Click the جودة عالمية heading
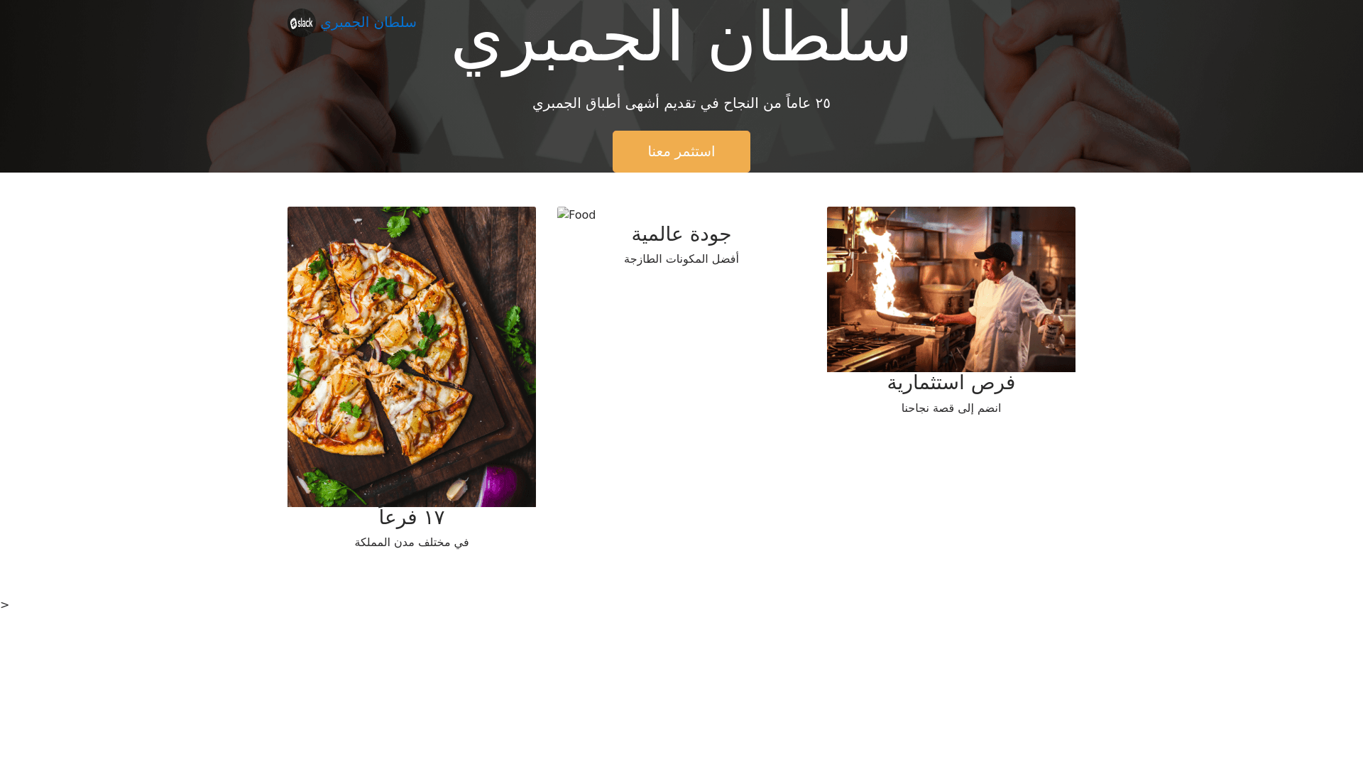1363x767 pixels. pyautogui.click(x=681, y=234)
